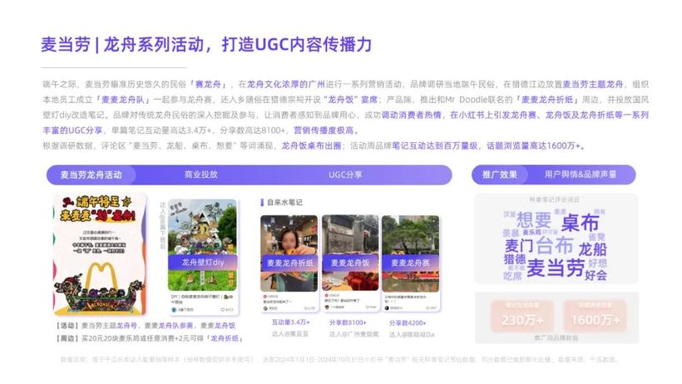Screen dimensions: 682x384
Task: Click the large 麦当劳 word in the cloud
Action: [555, 268]
